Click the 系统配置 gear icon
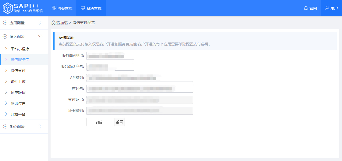Screen dimensions: 342x161 point(5,127)
